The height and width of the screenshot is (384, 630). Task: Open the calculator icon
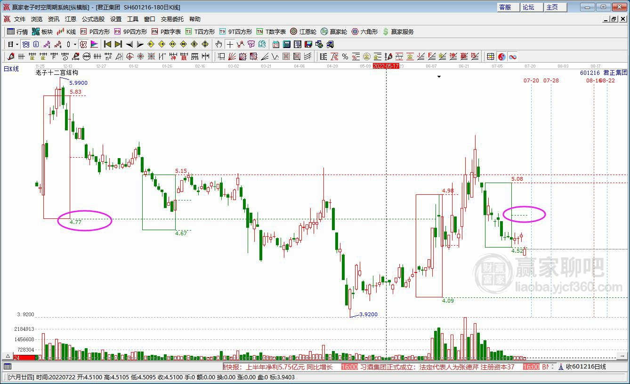point(287,44)
